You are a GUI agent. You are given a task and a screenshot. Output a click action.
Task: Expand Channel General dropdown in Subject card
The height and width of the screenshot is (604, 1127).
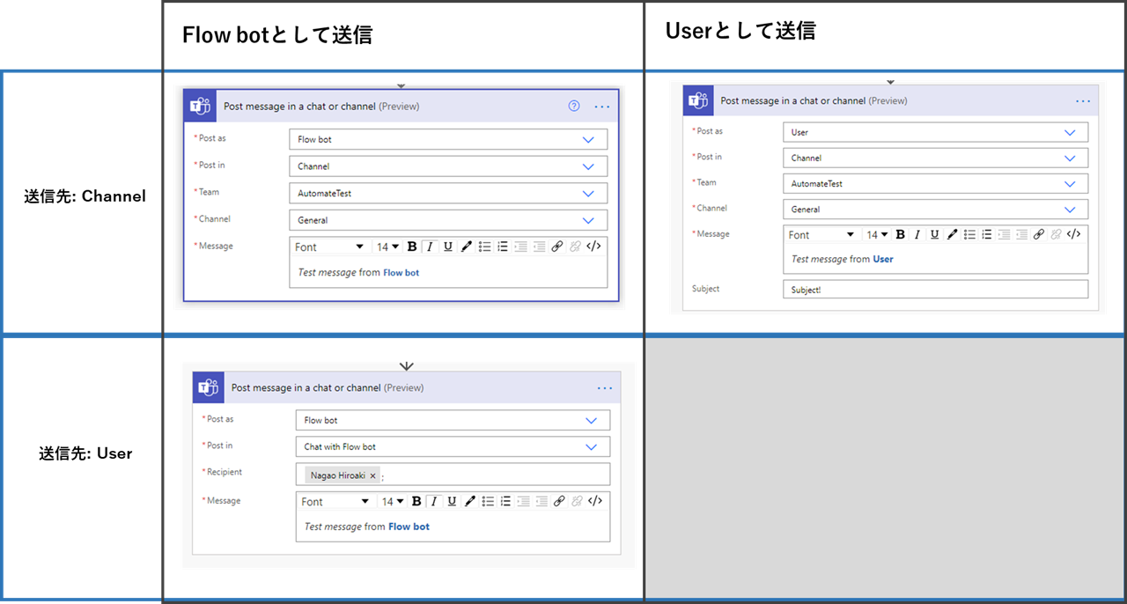tap(1070, 210)
